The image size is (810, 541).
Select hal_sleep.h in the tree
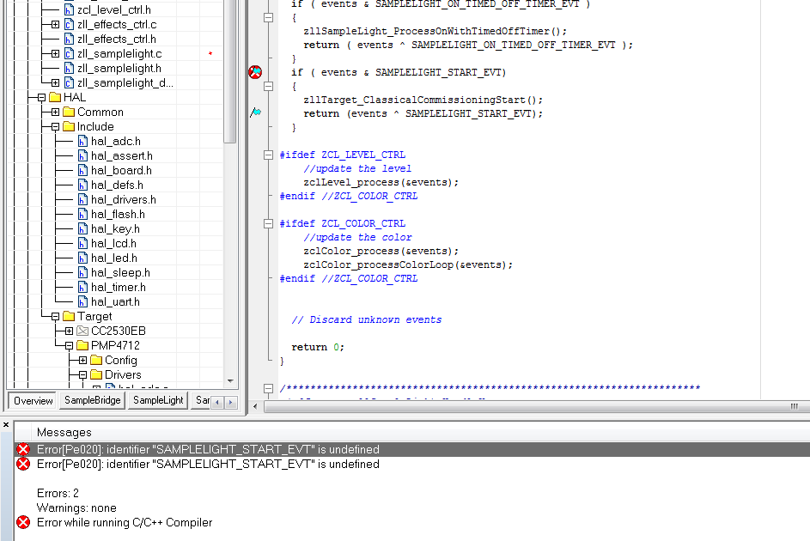(120, 272)
